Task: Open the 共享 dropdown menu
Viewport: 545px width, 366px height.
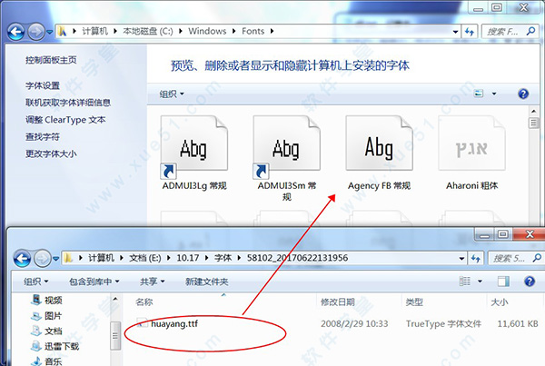Action: coord(152,282)
